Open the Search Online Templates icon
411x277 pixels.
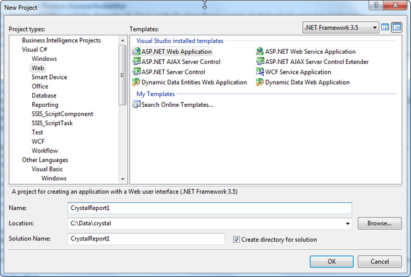point(137,104)
